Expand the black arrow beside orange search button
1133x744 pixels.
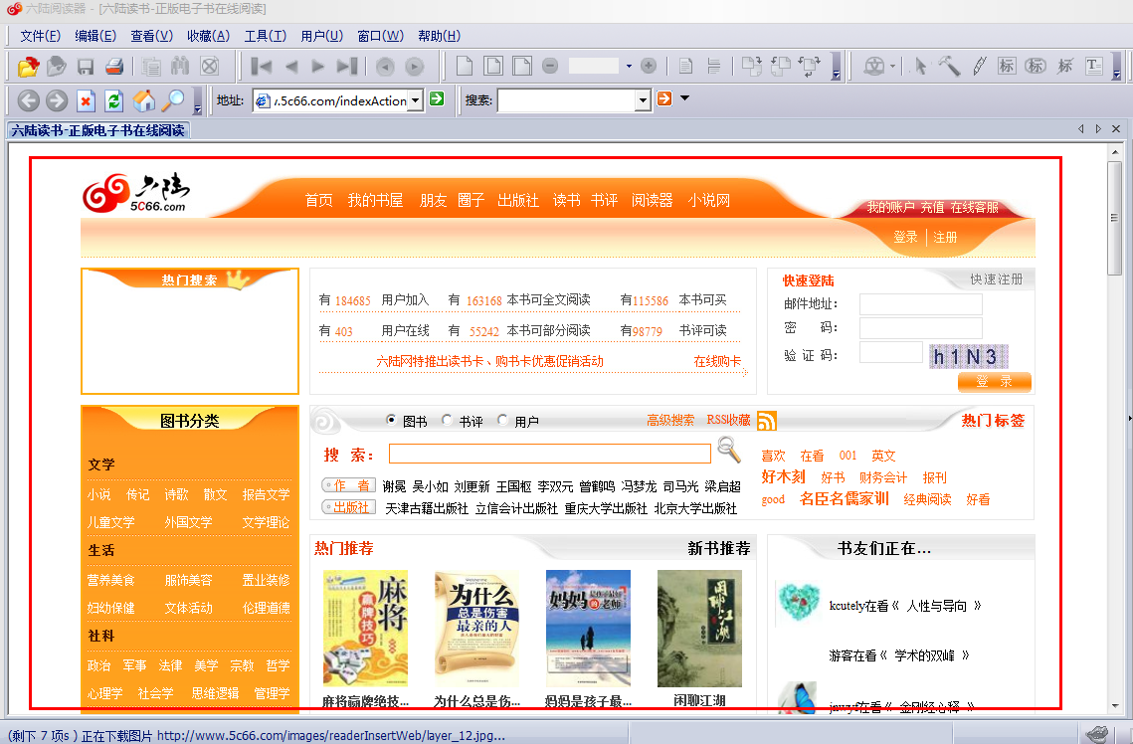pos(684,99)
